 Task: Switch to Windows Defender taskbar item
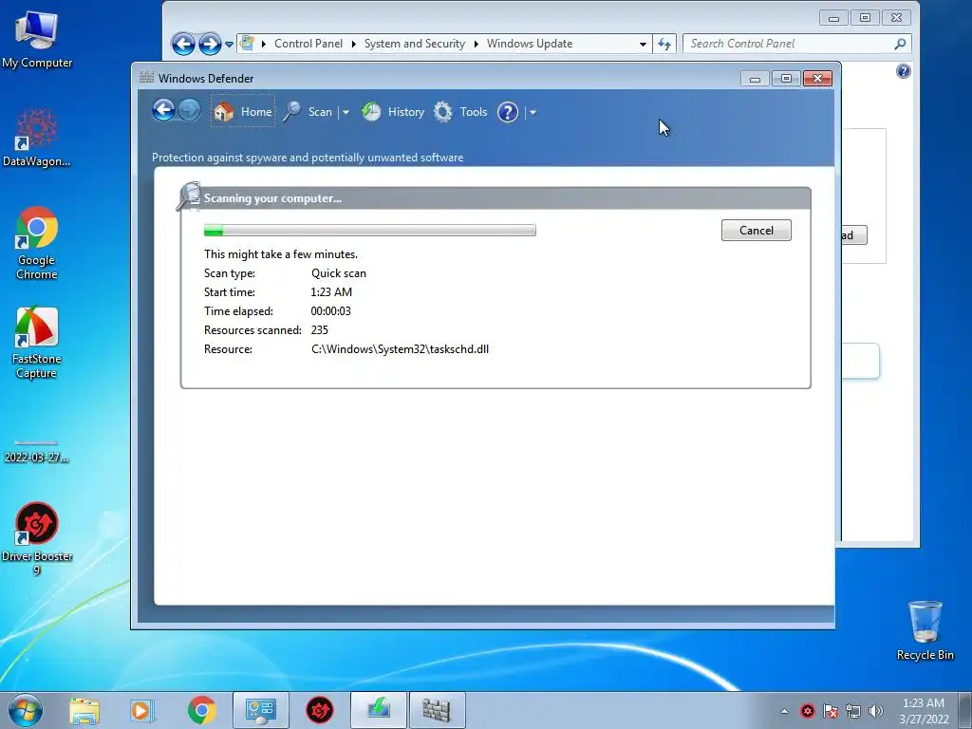(x=437, y=710)
